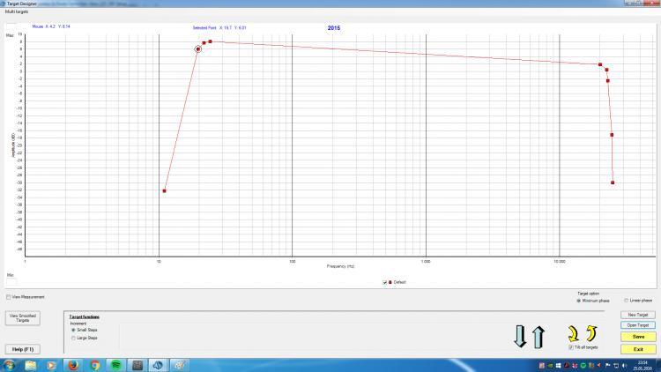Click the Open Target button
This screenshot has height=372, width=661.
638,325
